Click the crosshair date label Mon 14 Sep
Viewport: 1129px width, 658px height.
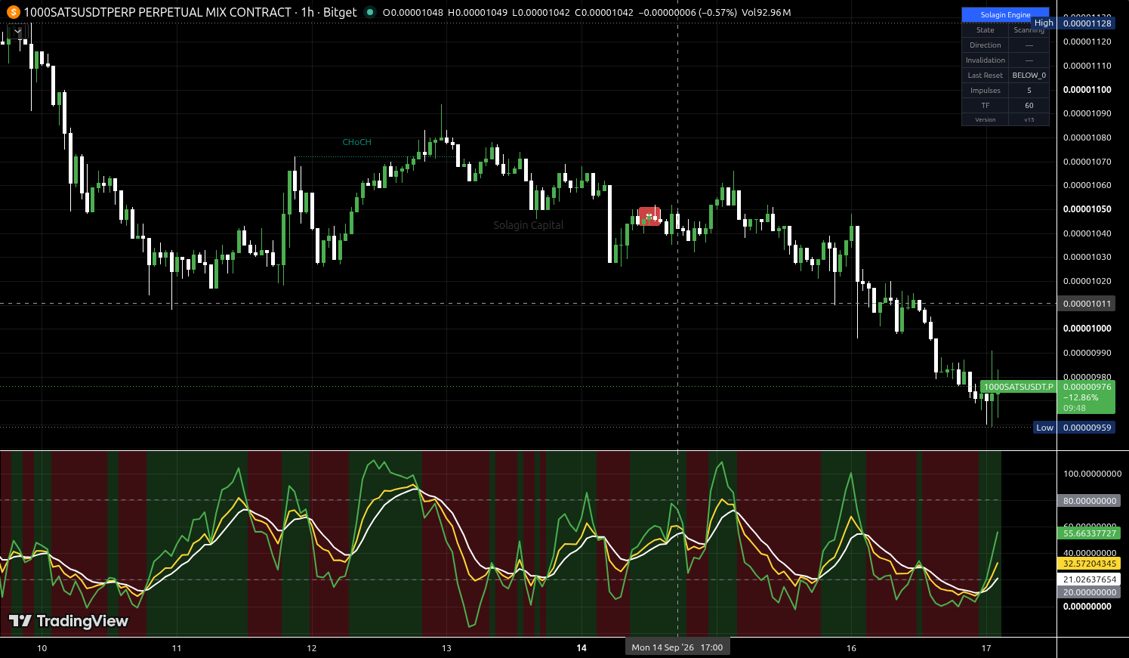677,647
